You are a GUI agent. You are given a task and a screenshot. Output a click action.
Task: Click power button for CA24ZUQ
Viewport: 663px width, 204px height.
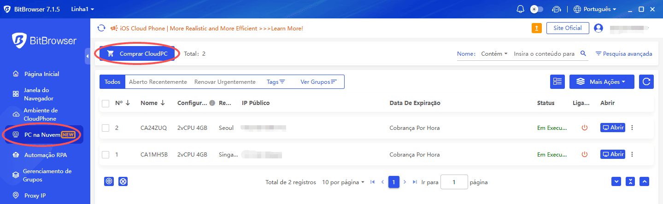click(x=585, y=128)
